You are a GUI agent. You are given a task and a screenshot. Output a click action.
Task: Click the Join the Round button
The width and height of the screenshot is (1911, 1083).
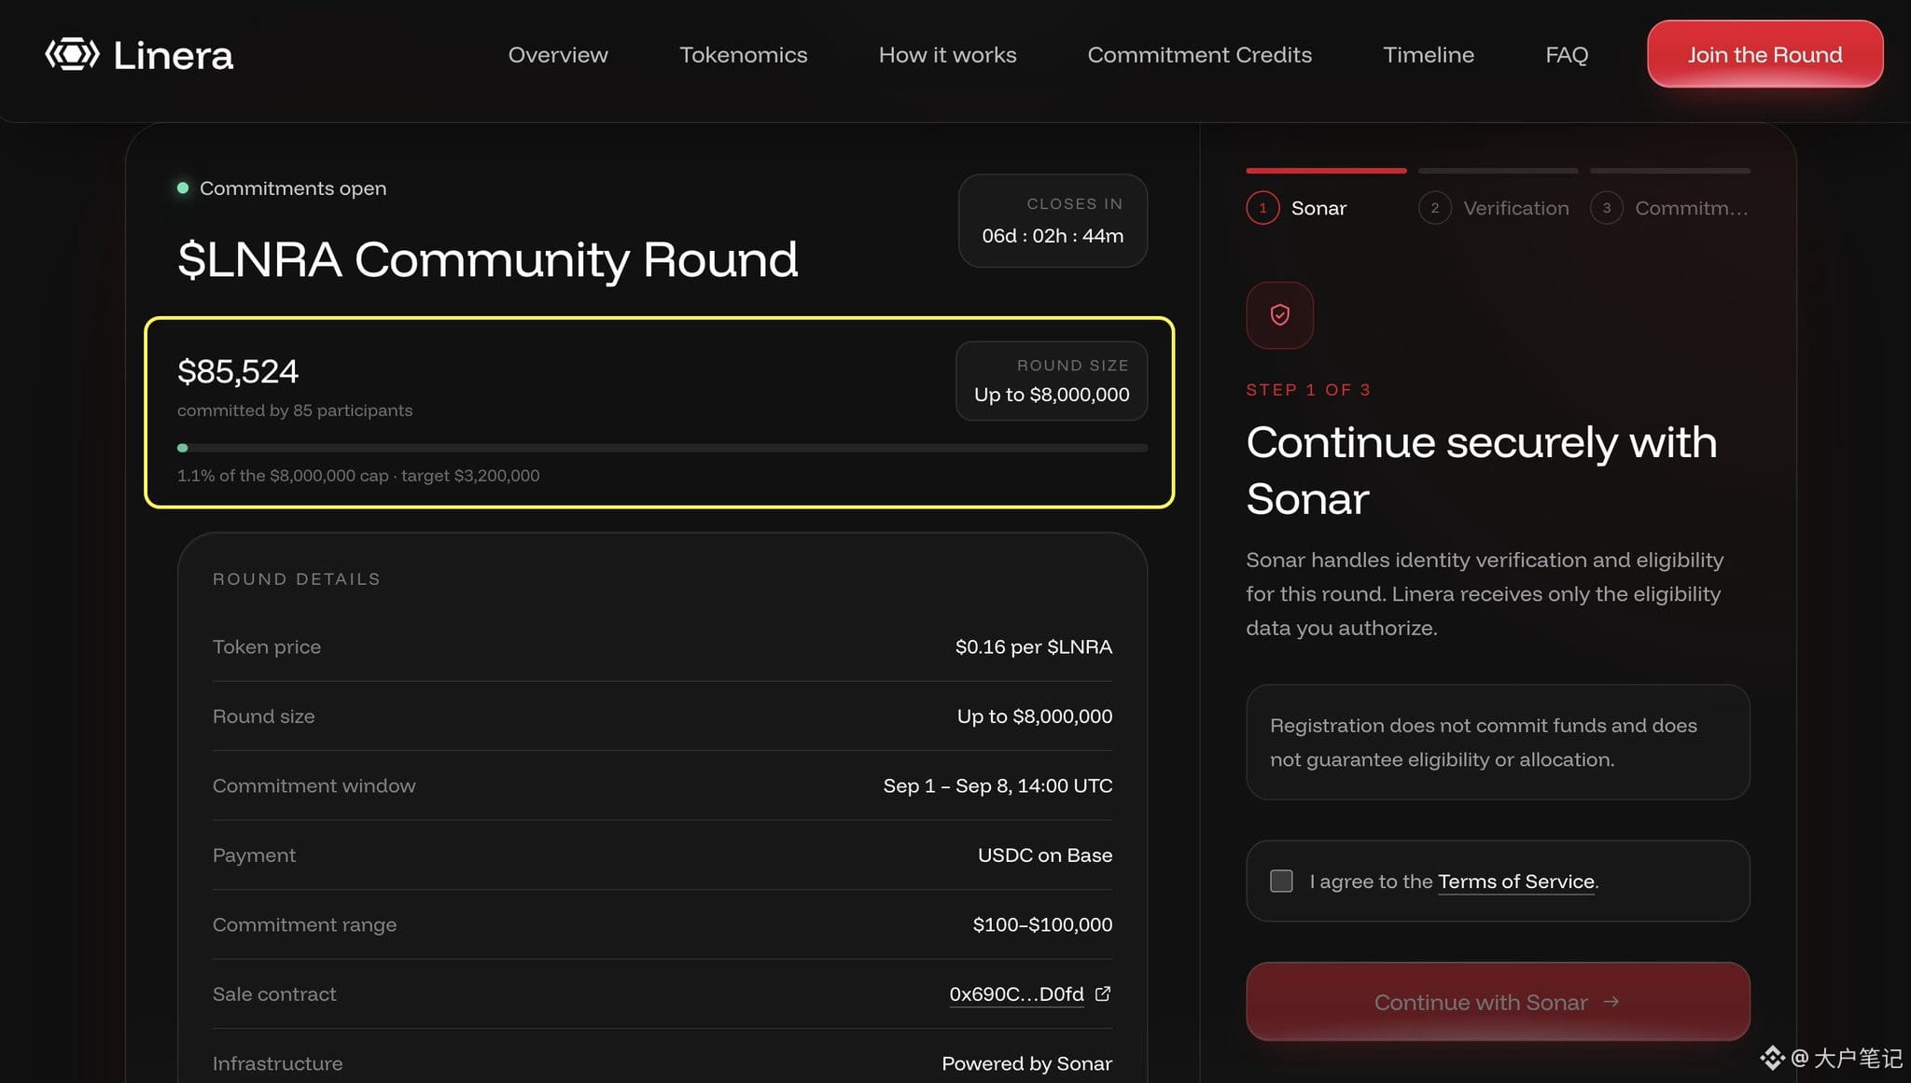point(1765,54)
